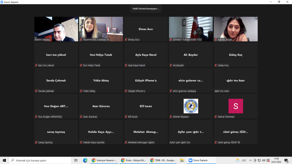Screen dimensions: 292x164
Task: Click the network tray icon
Action: (x=259, y=160)
